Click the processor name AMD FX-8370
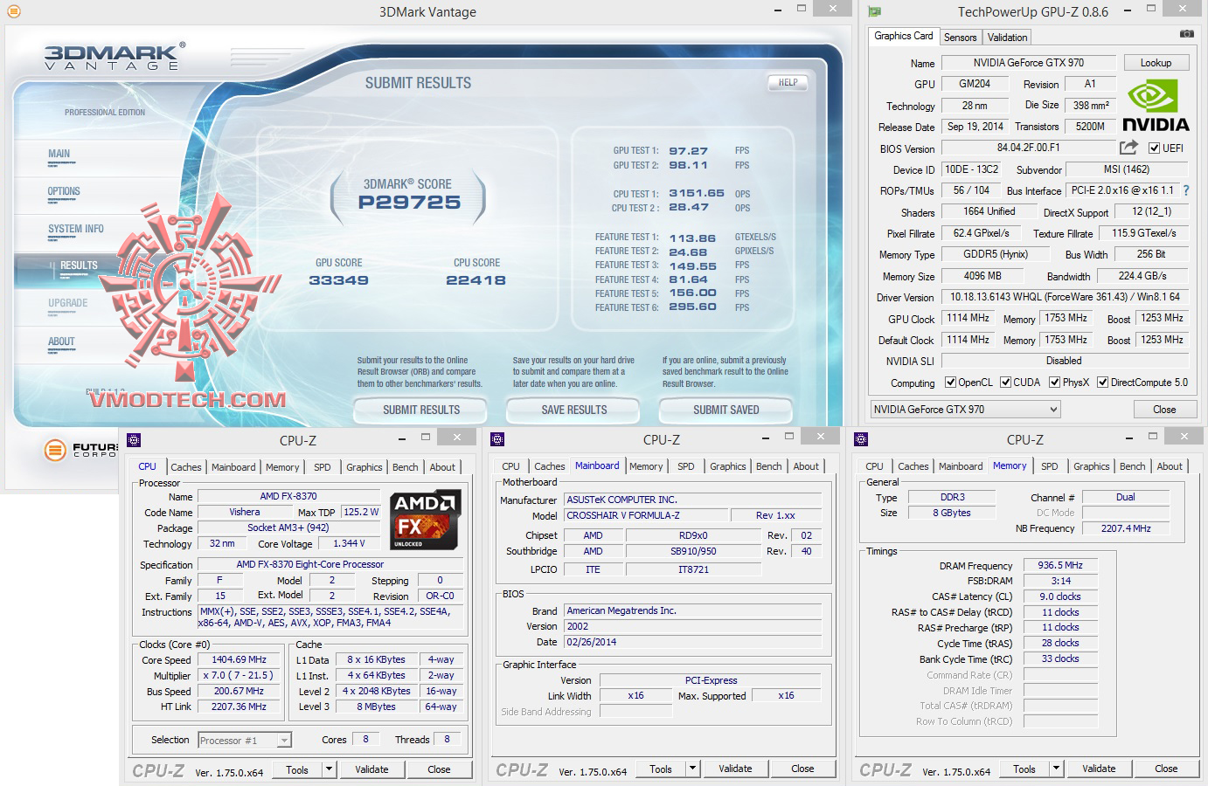1208x786 pixels. (x=288, y=496)
